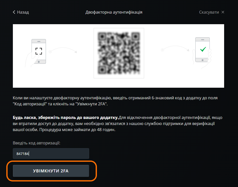Click the Введіть код авторизації label
Screen dimensions: 238x187
(x=36, y=143)
